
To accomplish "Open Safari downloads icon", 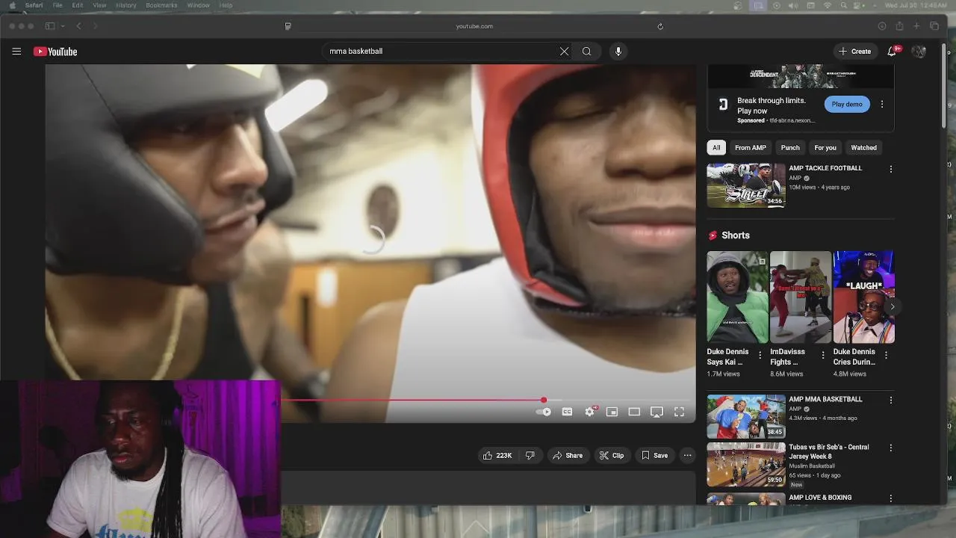I will 882,26.
